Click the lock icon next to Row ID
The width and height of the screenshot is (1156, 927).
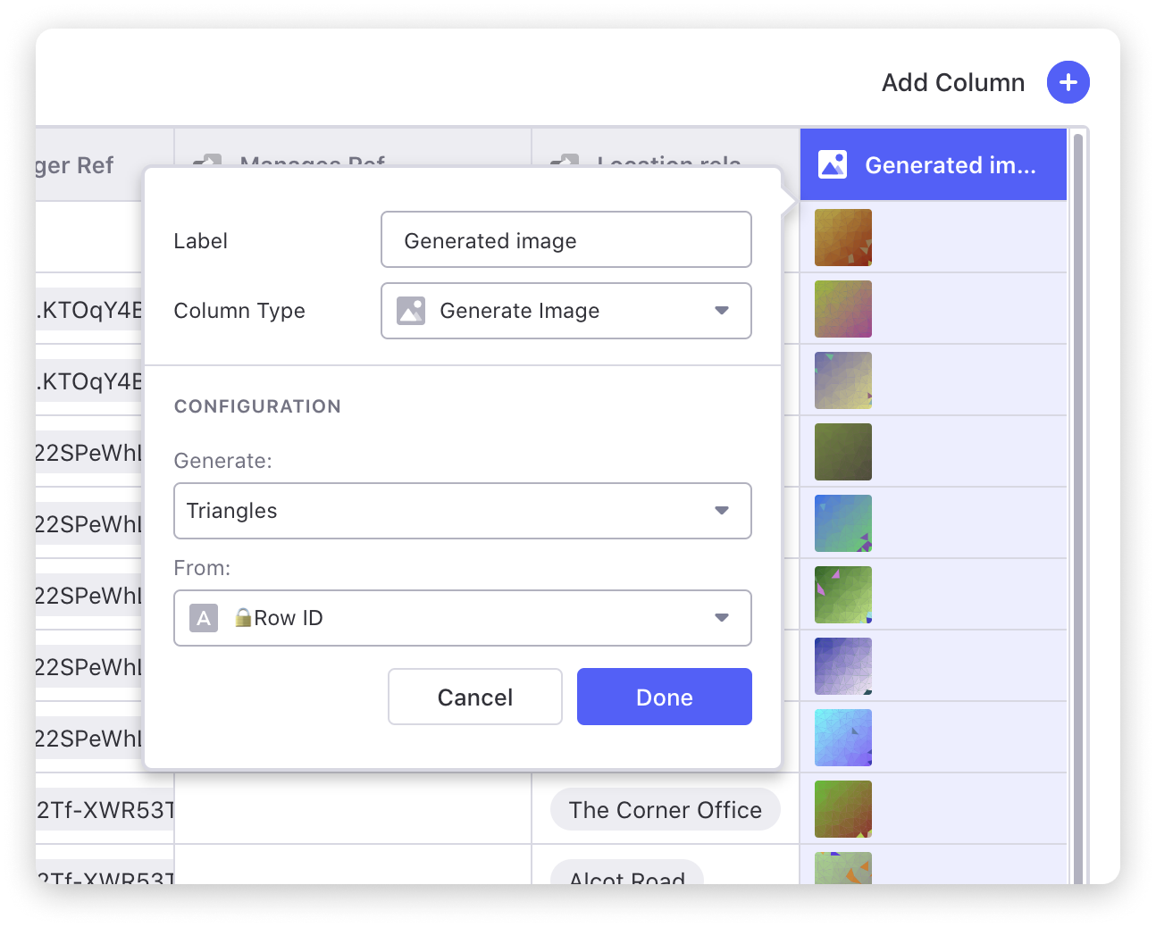(x=242, y=617)
